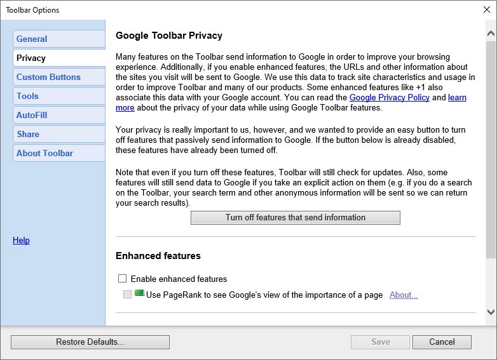Switch to Custom Buttons tab
This screenshot has width=497, height=360.
coord(59,77)
